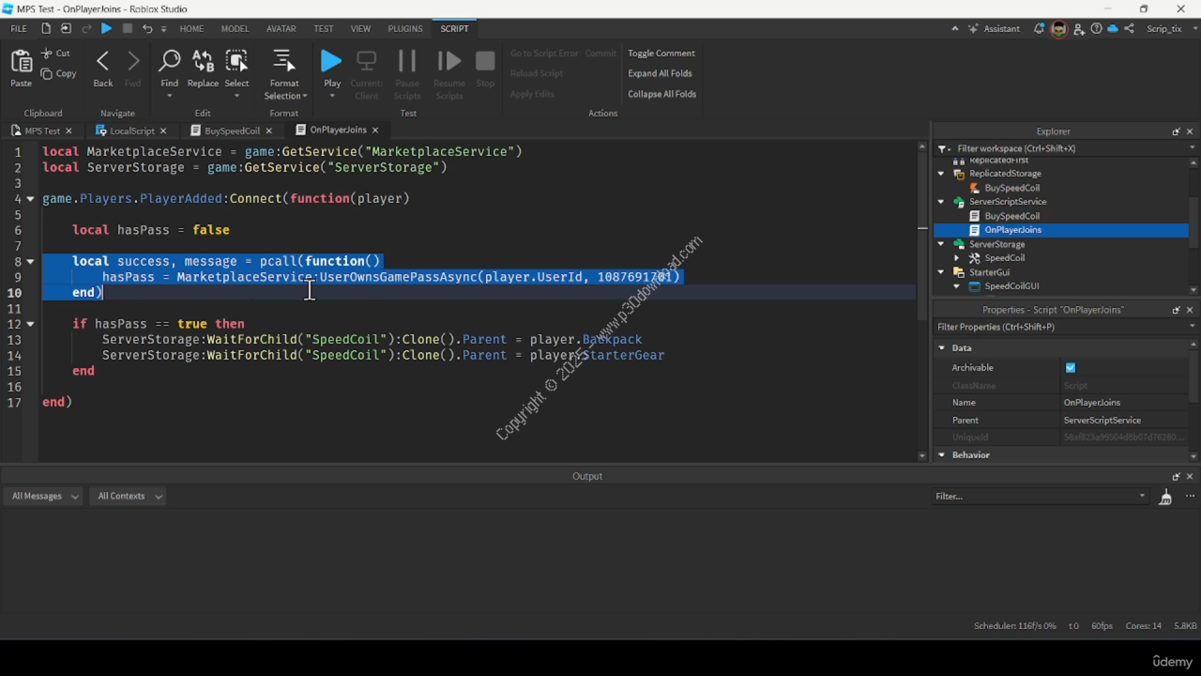1201x676 pixels.
Task: Open the notifications bell
Action: point(1039,29)
